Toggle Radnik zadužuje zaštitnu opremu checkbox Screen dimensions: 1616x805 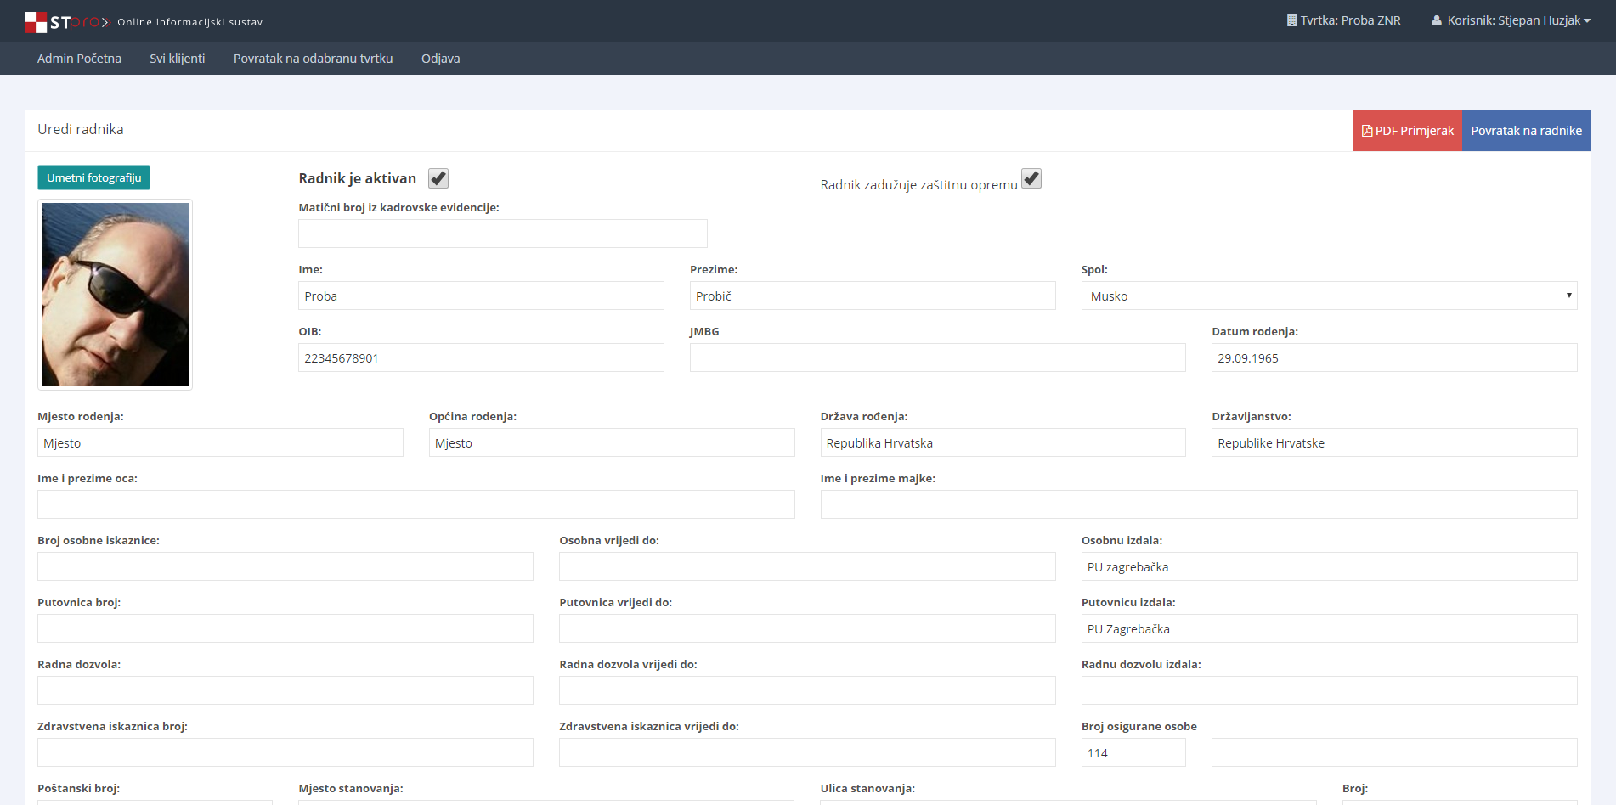coord(1031,179)
